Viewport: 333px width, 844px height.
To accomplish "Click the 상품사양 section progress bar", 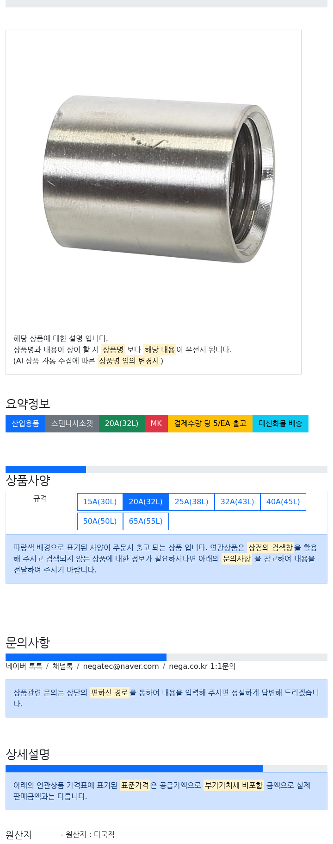I will pos(166,470).
